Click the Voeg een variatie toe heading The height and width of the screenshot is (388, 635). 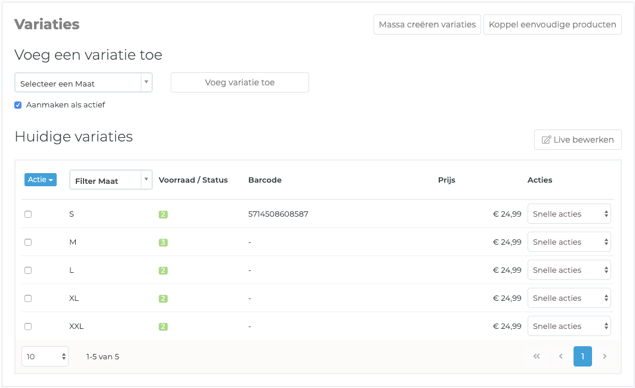[88, 55]
